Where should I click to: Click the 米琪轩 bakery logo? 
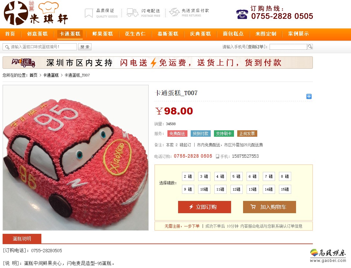point(36,14)
